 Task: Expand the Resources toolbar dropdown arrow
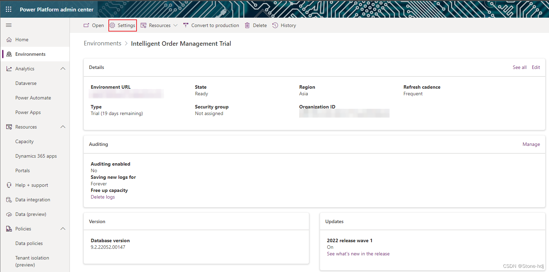click(175, 25)
